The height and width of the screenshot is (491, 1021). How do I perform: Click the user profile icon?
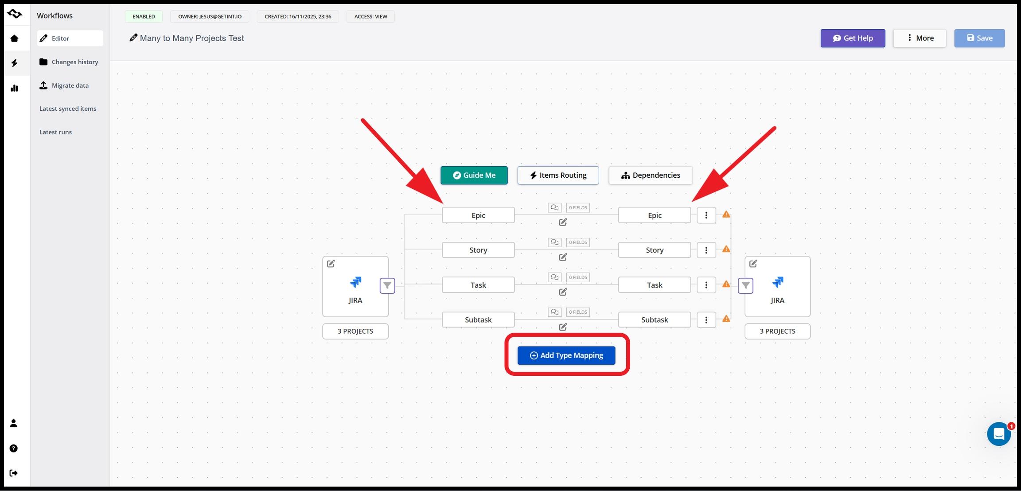point(14,423)
